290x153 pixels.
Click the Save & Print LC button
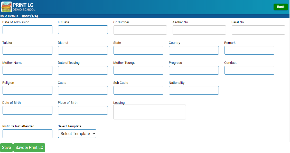coord(29,147)
